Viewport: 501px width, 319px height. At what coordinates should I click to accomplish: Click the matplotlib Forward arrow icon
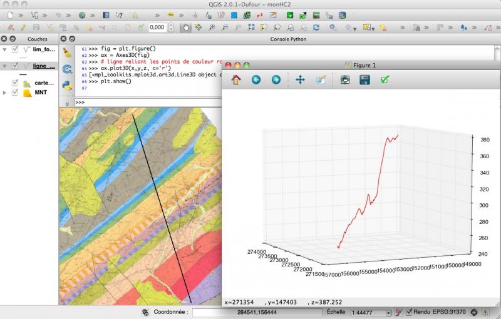[276, 80]
